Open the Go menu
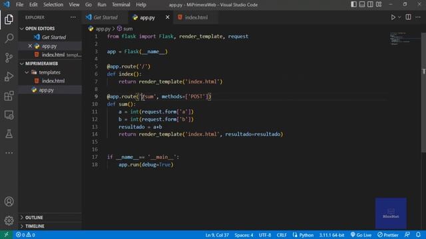 (89, 5)
